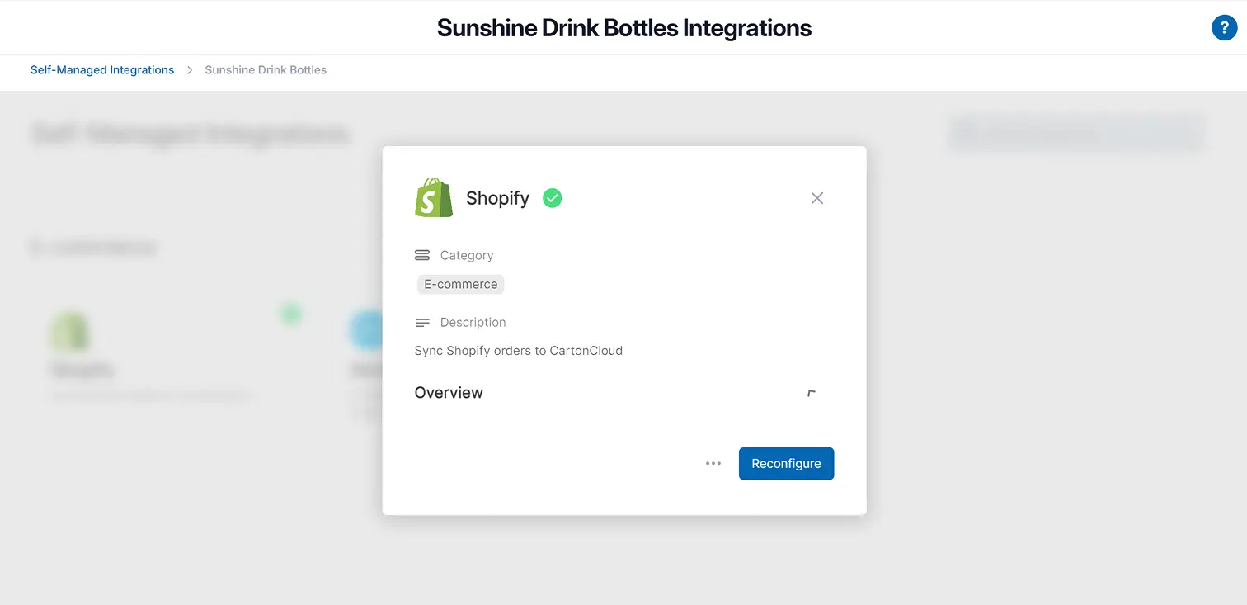Collapse the integration details dialog

816,198
